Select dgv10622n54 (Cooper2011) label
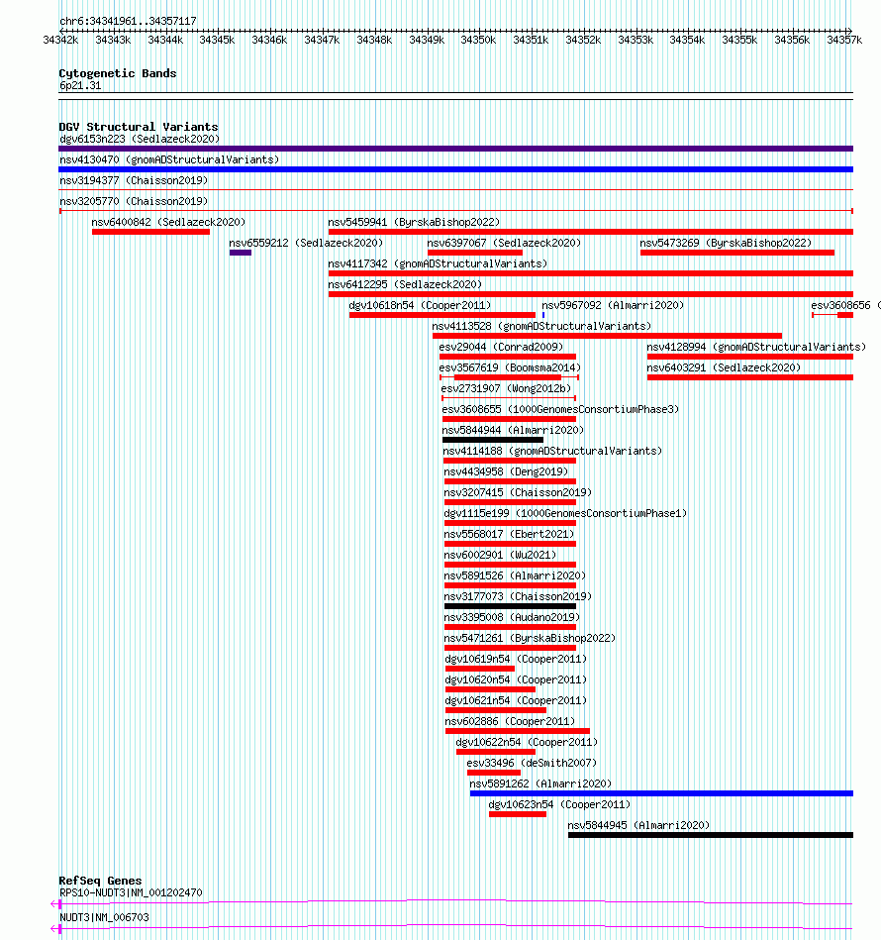881x940 pixels. 527,742
